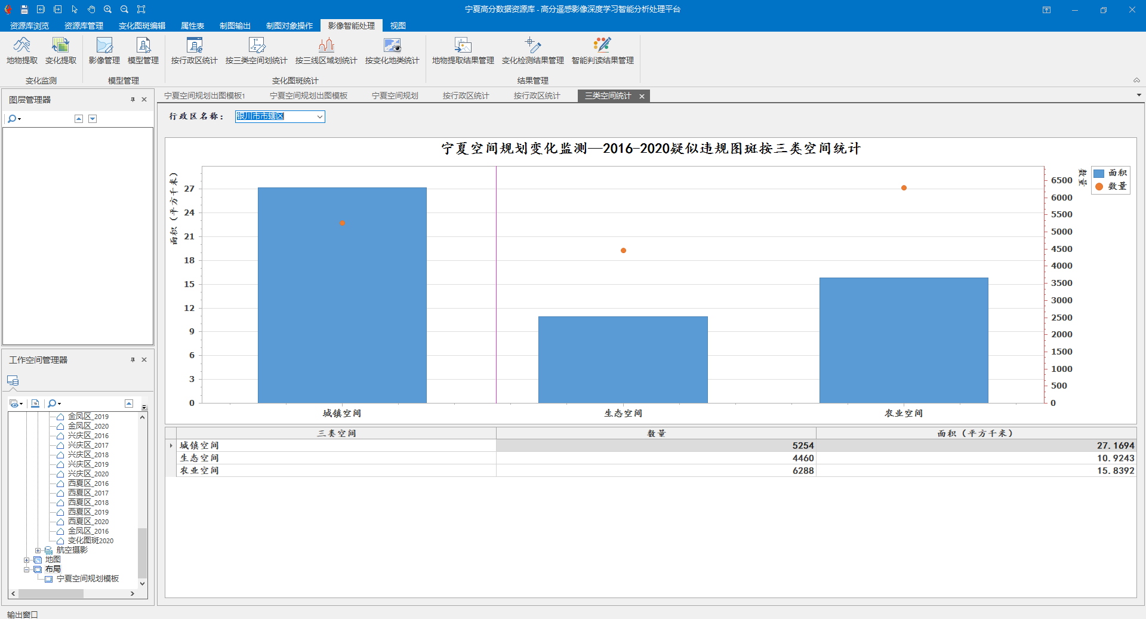The width and height of the screenshot is (1146, 619).
Task: Click the 地物提取 feature extraction icon
Action: pyautogui.click(x=22, y=45)
